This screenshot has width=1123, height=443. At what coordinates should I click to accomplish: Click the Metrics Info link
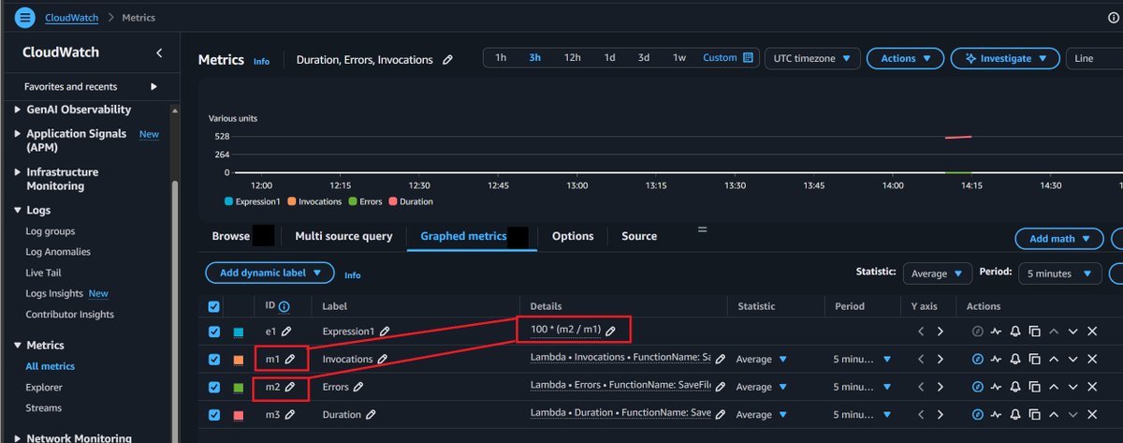coord(261,61)
